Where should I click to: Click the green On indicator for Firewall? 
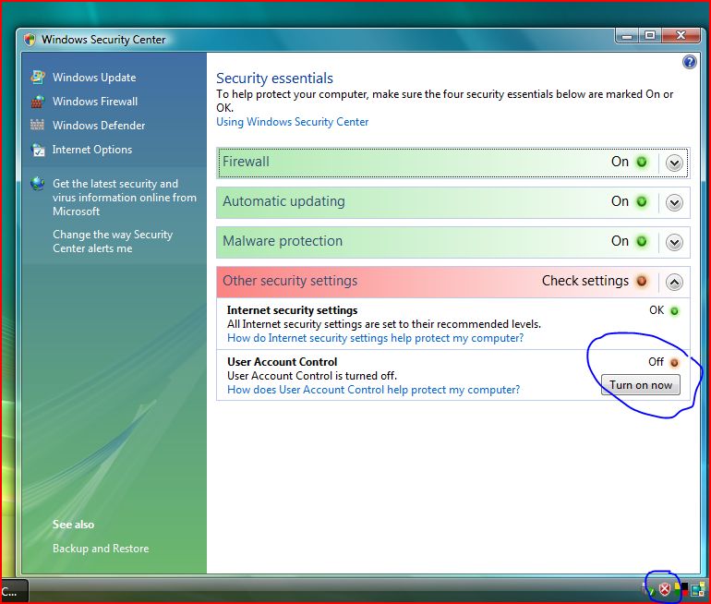coord(642,162)
